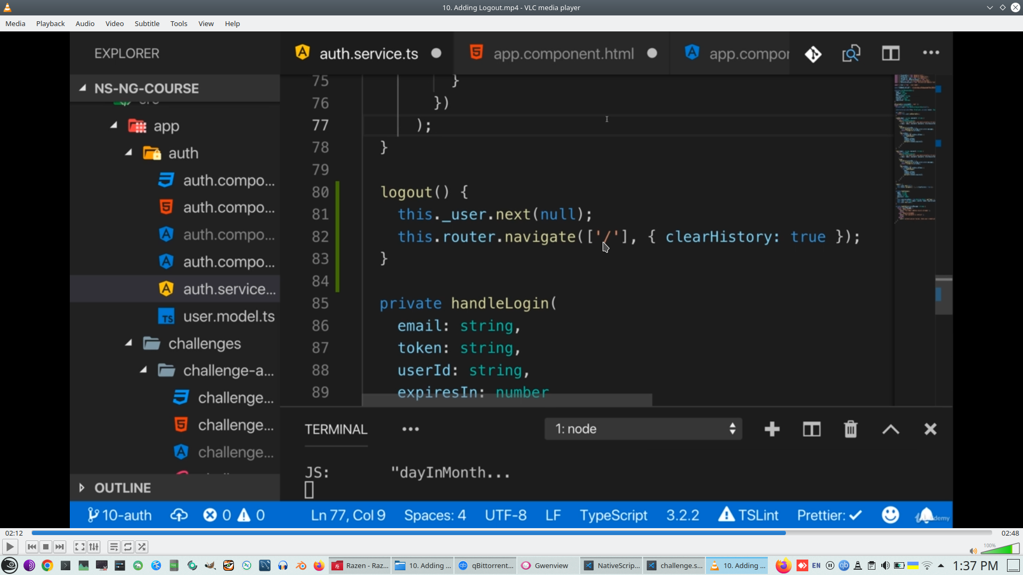Skip to next media track

tap(60, 547)
